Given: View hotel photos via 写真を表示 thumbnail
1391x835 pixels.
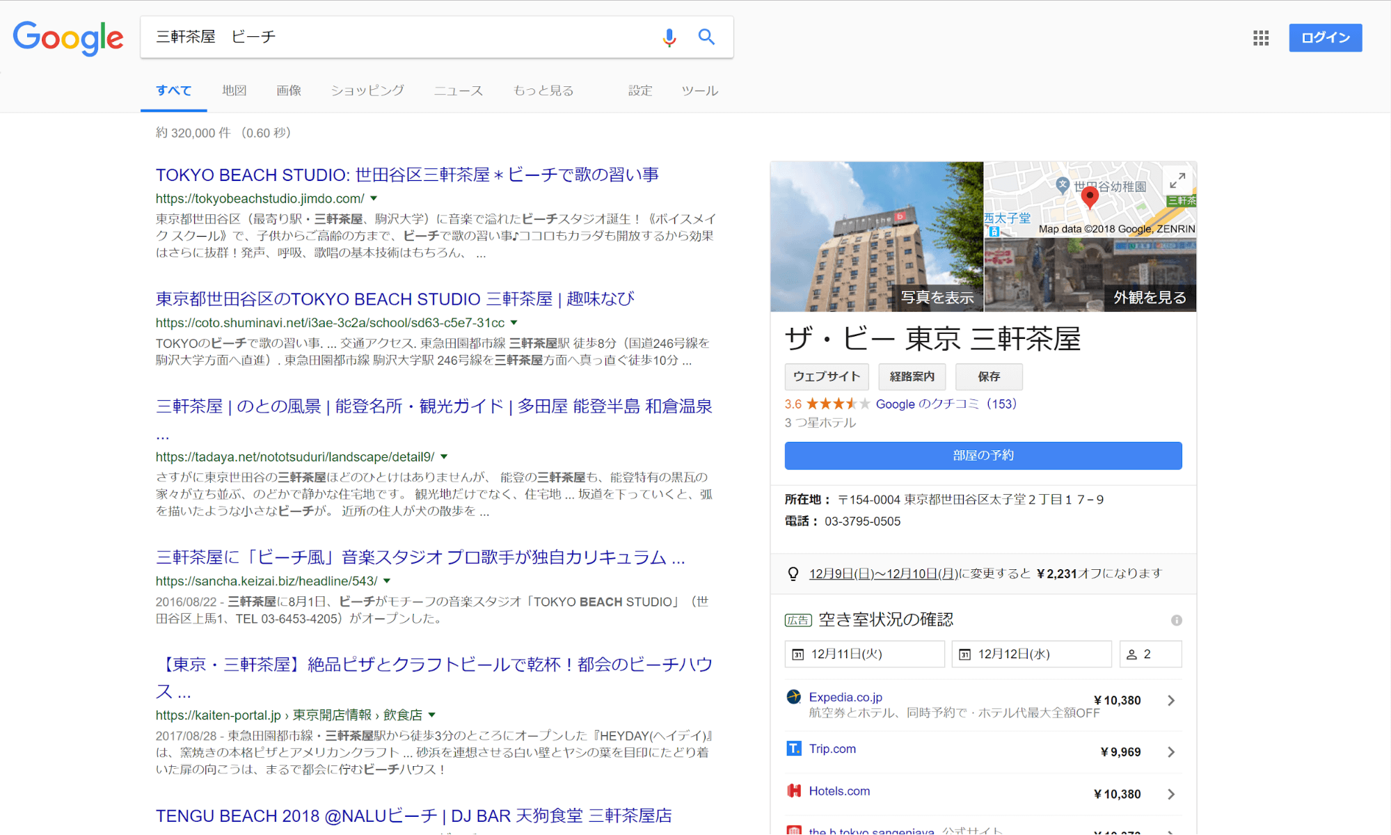Looking at the screenshot, I should point(877,237).
